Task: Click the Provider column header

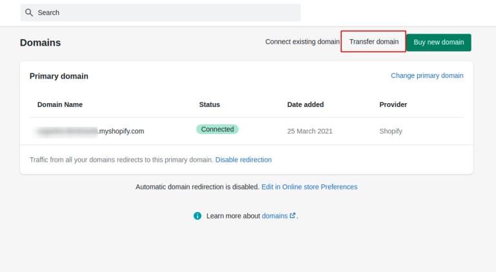Action: (393, 104)
